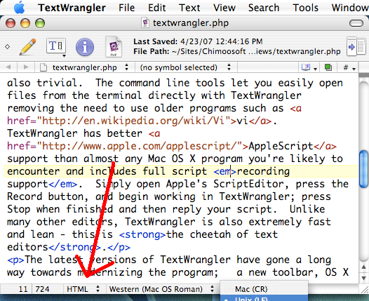The image size is (369, 301).
Task: Open the includes book icon popup
Action: coord(309,68)
